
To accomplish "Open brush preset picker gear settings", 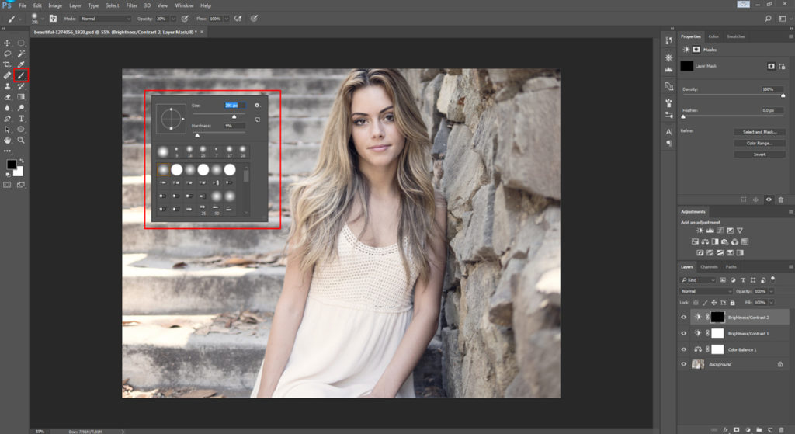I will pyautogui.click(x=257, y=105).
